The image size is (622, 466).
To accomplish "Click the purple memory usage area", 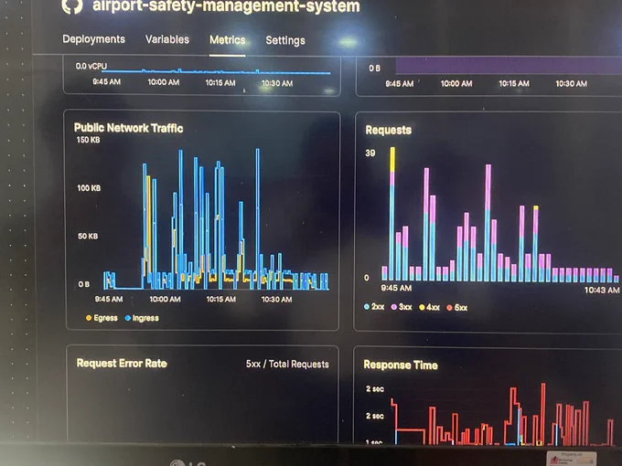I will [x=509, y=66].
